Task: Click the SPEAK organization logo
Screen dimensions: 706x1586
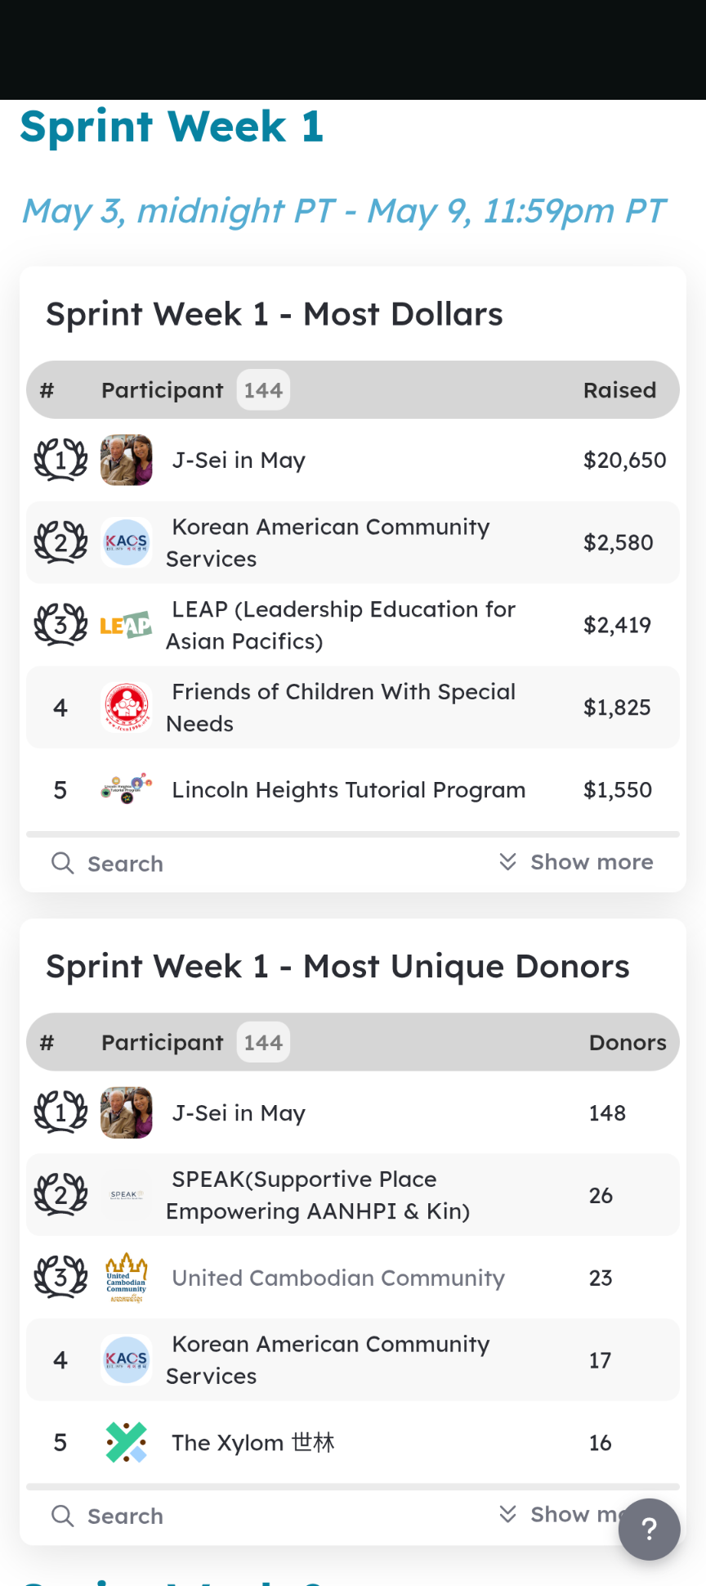Action: pyautogui.click(x=127, y=1195)
